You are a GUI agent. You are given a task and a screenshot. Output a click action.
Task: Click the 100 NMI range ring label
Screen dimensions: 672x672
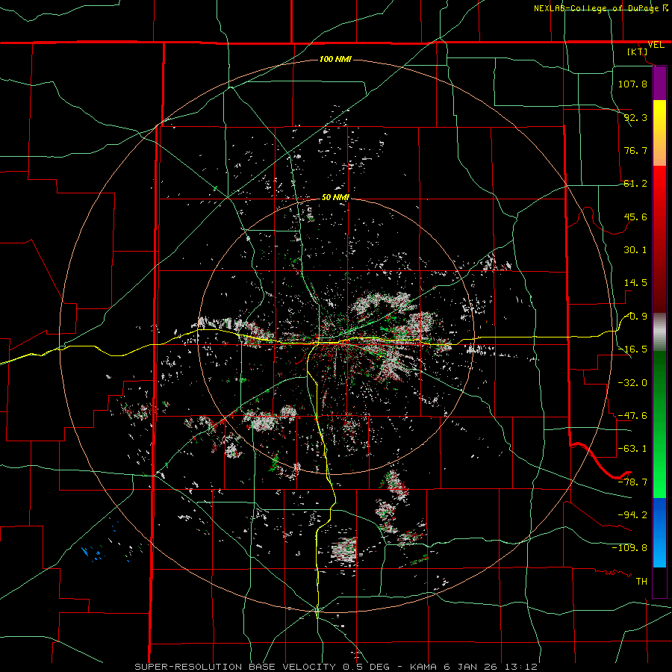click(335, 59)
